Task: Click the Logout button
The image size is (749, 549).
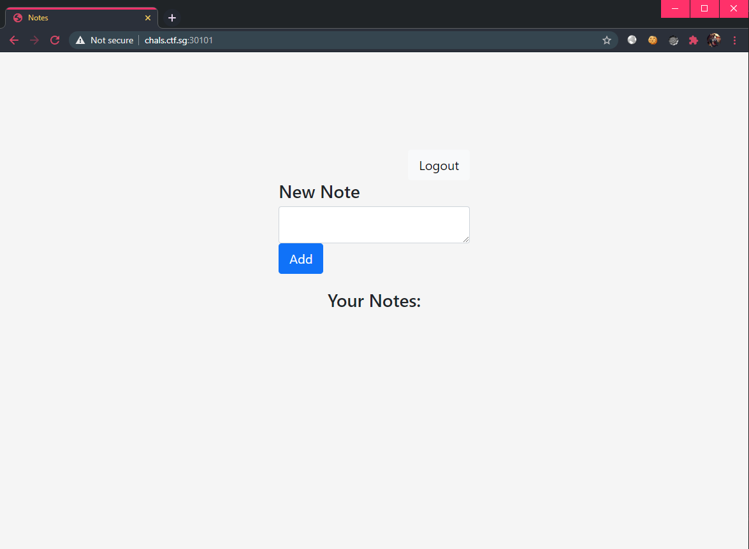Action: [439, 165]
